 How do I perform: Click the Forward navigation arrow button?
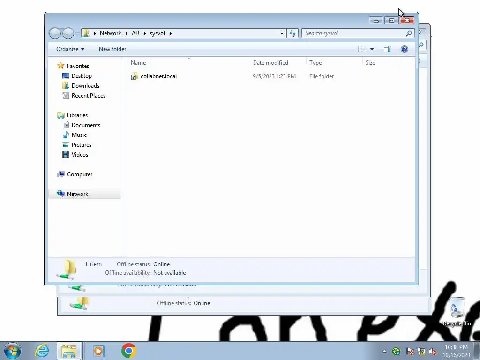pyautogui.click(x=68, y=33)
